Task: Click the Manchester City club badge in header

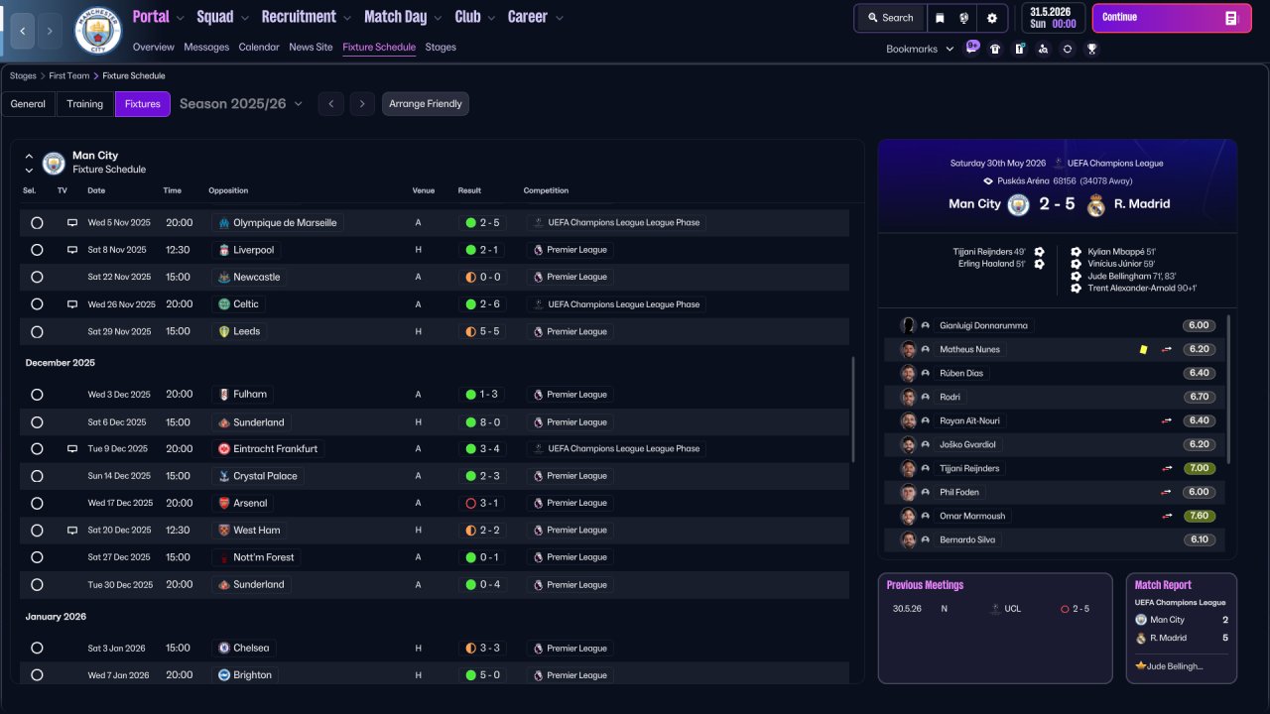Action: coord(98,31)
